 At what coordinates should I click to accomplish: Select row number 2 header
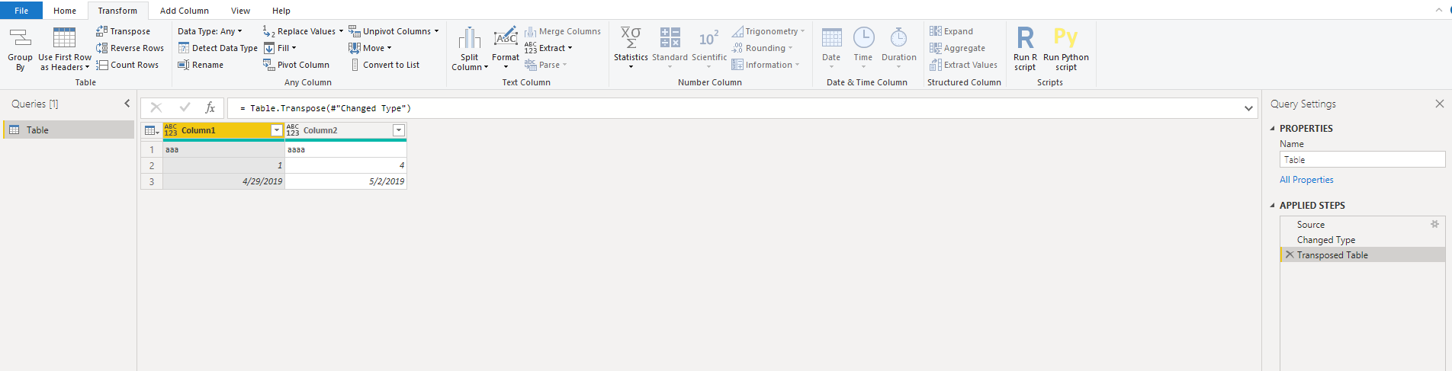pyautogui.click(x=152, y=165)
